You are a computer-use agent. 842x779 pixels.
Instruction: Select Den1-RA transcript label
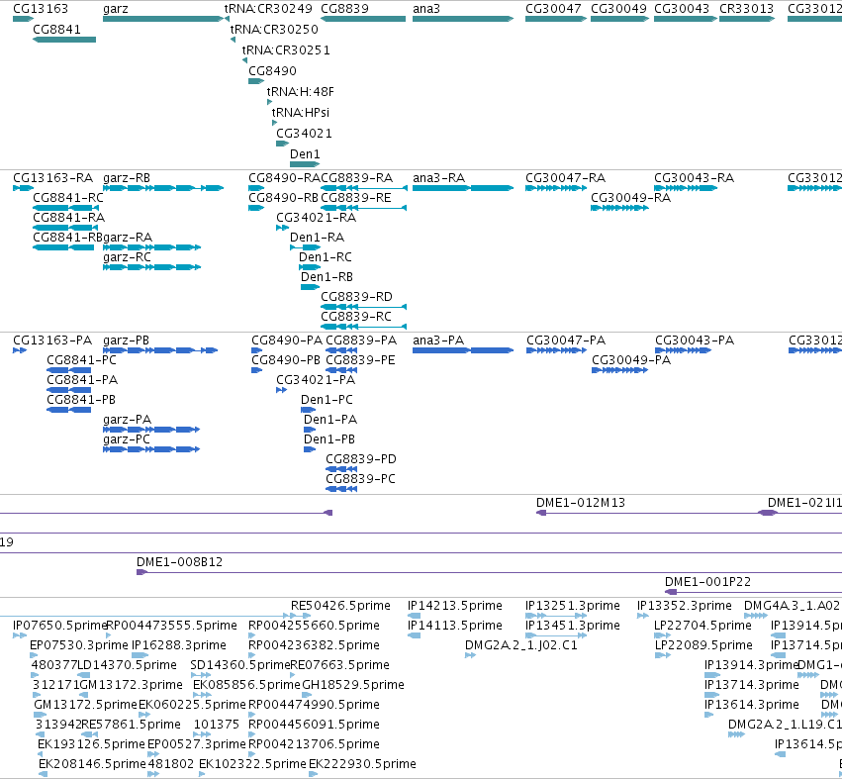coord(317,238)
